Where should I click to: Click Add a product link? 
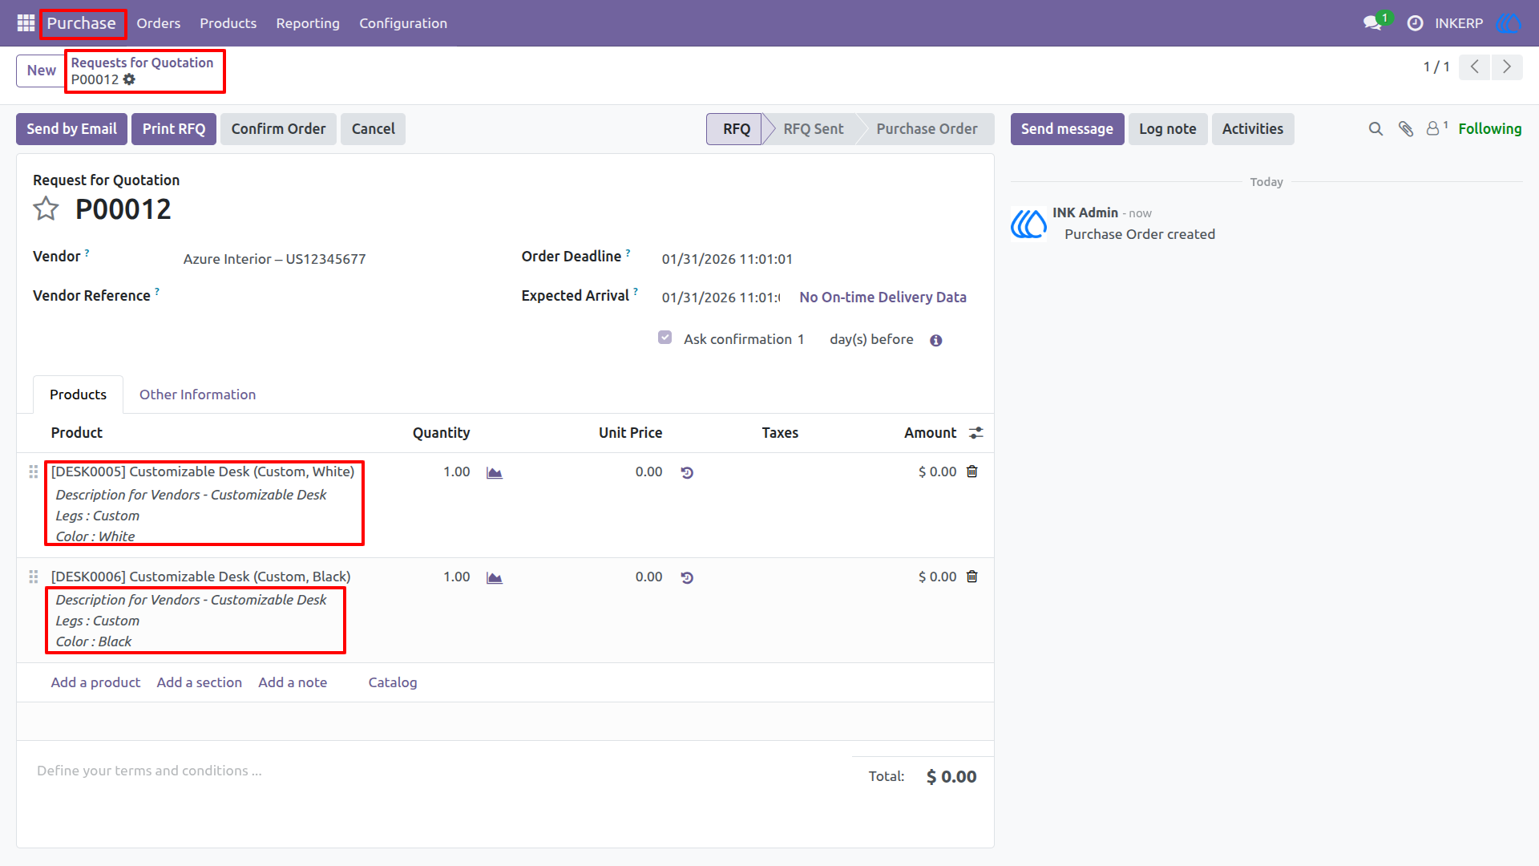tap(95, 682)
